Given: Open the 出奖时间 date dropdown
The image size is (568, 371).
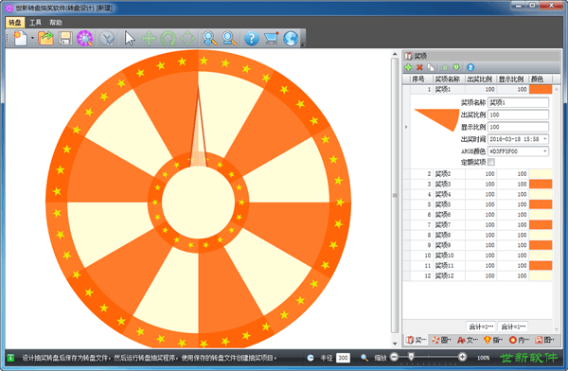Looking at the screenshot, I should pos(544,139).
